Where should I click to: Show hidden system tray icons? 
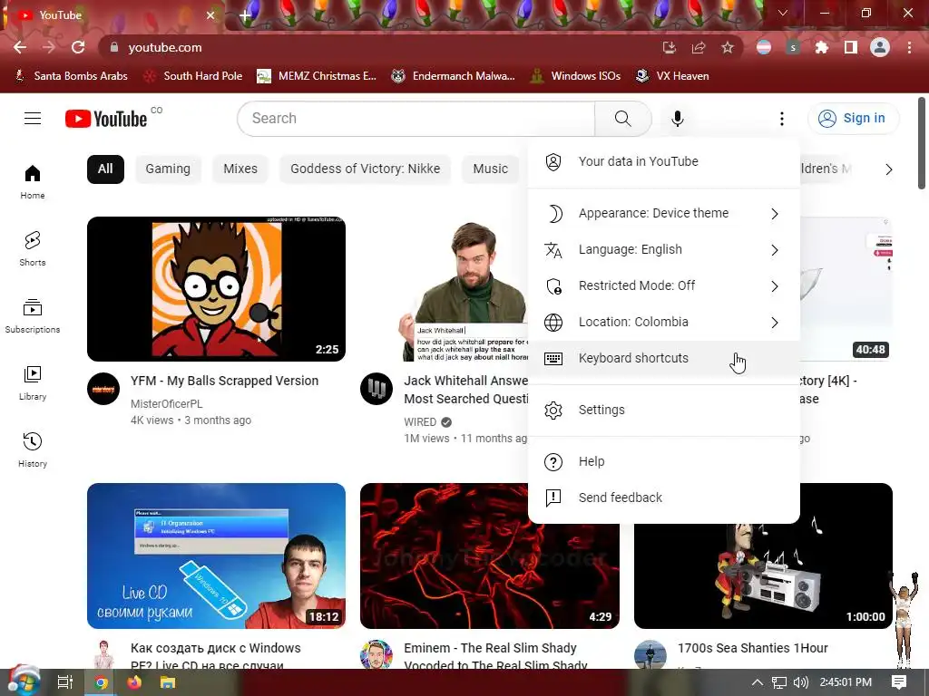pyautogui.click(x=758, y=682)
